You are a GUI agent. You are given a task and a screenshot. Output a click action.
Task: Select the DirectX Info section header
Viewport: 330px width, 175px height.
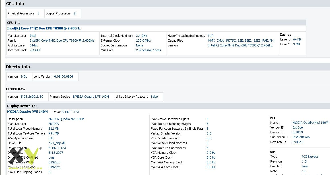(x=18, y=67)
